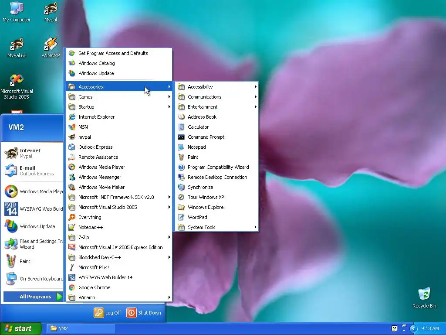Click the Tour Windows XP icon
This screenshot has width=446, height=335.
point(181,197)
